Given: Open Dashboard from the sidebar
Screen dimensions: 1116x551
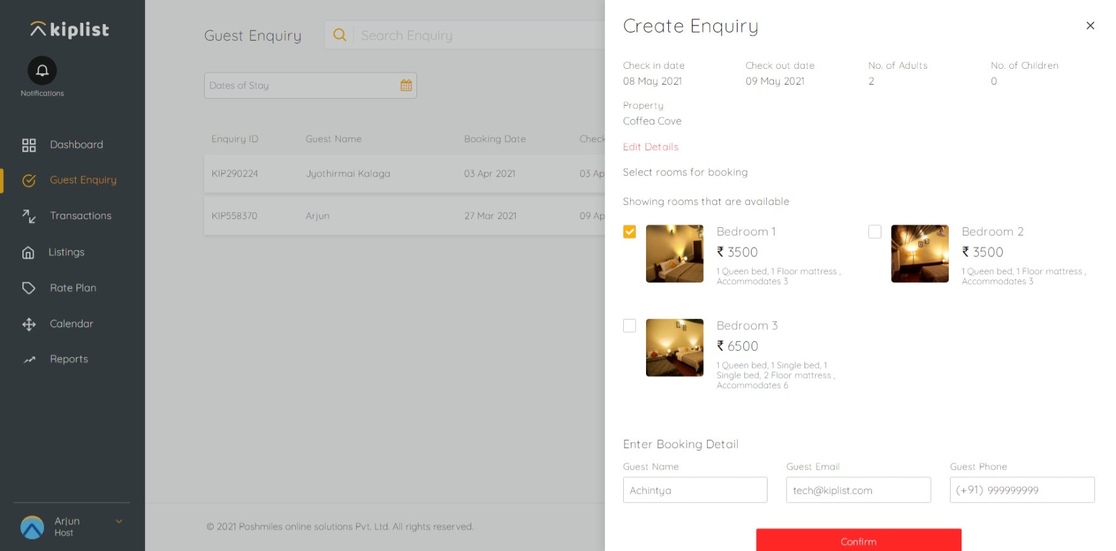Looking at the screenshot, I should (x=76, y=144).
